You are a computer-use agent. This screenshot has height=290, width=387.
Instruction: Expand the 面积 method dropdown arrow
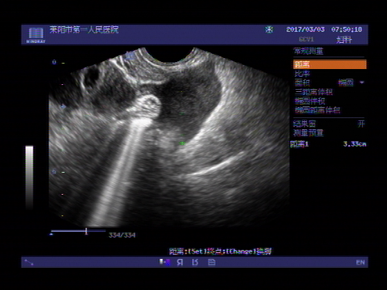click(362, 82)
